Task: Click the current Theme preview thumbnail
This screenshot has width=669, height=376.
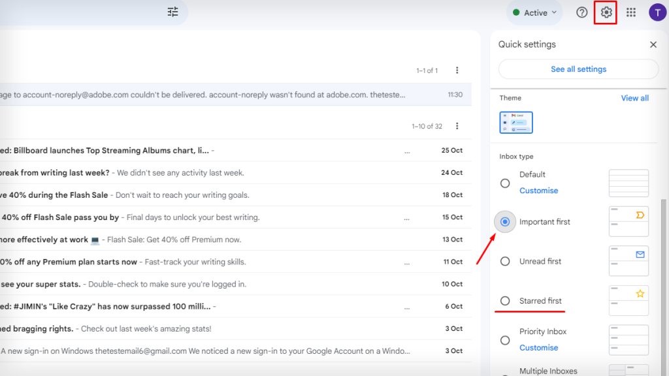Action: 515,122
